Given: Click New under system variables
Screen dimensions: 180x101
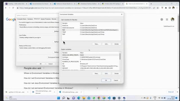Looking at the screenshot, I should pos(96,74).
